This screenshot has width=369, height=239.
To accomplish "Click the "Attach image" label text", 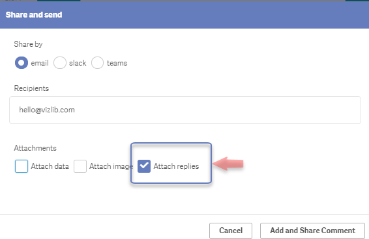I will point(111,166).
